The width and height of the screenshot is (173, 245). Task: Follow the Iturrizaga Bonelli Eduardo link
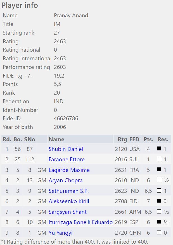point(80,222)
